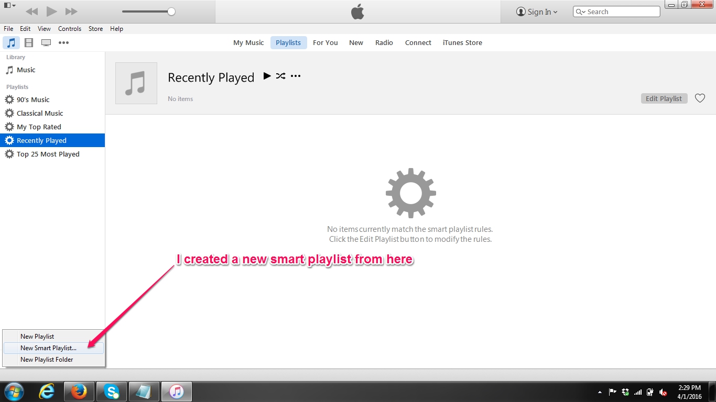Image resolution: width=716 pixels, height=402 pixels.
Task: Launch Internet Explorer from taskbar
Action: pyautogui.click(x=47, y=392)
